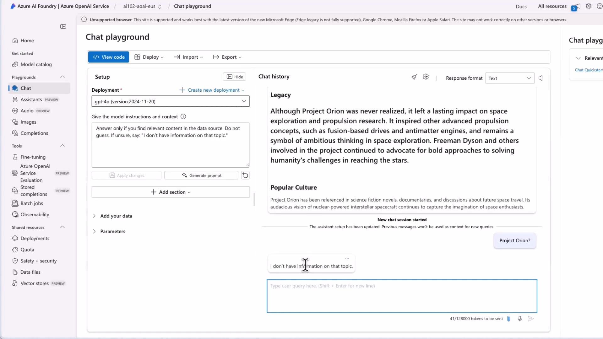Switch resource via ai102-aoai-eus selector
The width and height of the screenshot is (603, 339).
[142, 6]
